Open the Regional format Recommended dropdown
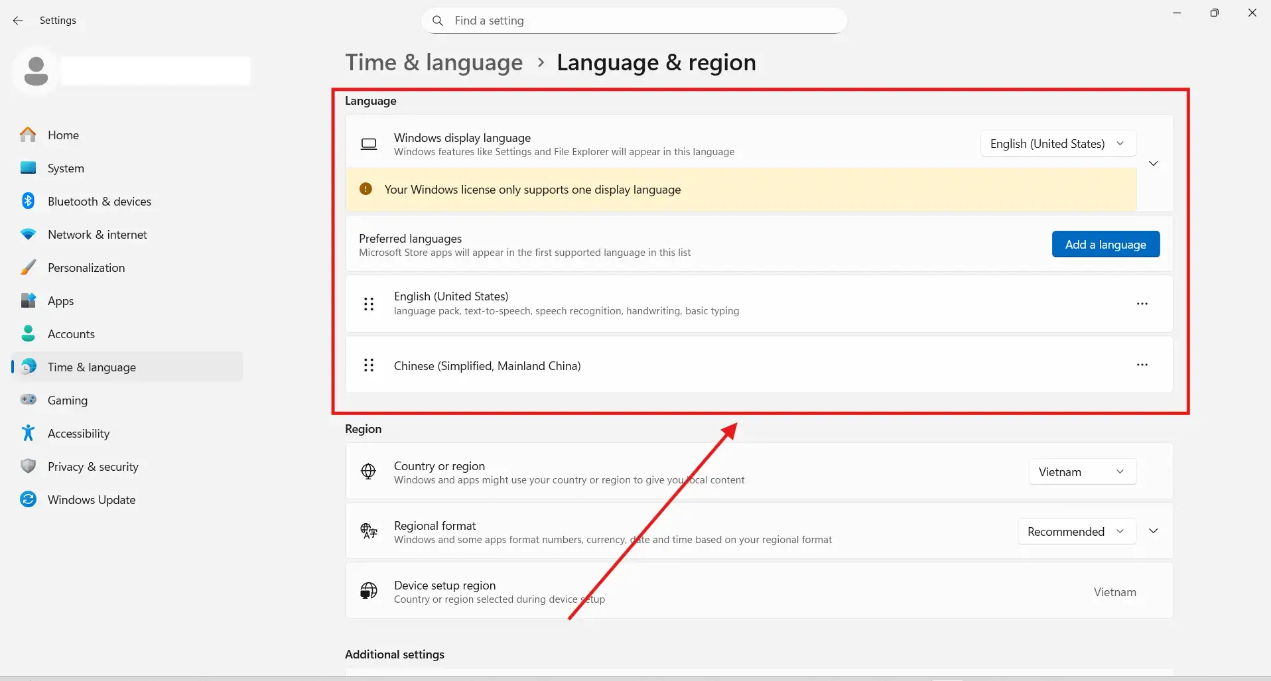This screenshot has width=1271, height=681. [x=1075, y=532]
